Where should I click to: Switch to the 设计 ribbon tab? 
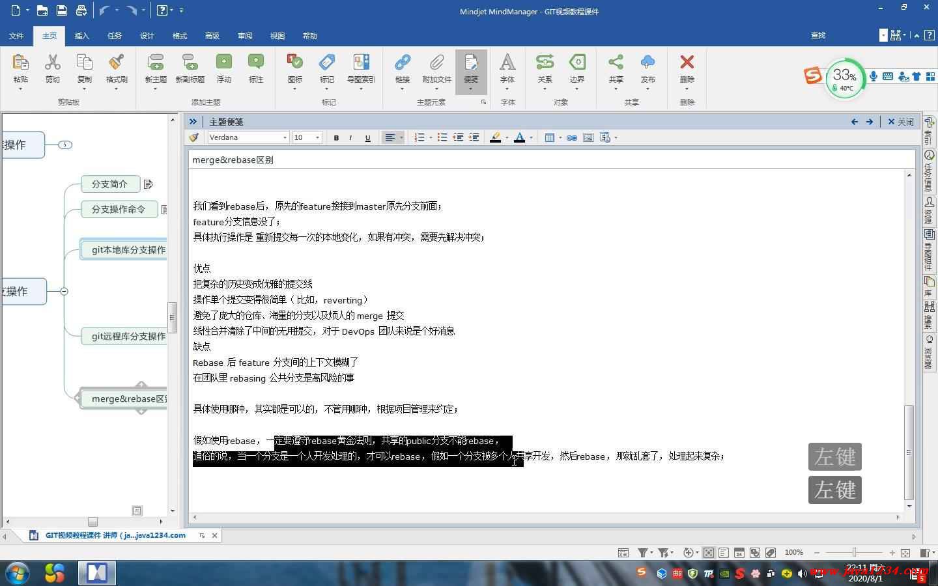(147, 36)
